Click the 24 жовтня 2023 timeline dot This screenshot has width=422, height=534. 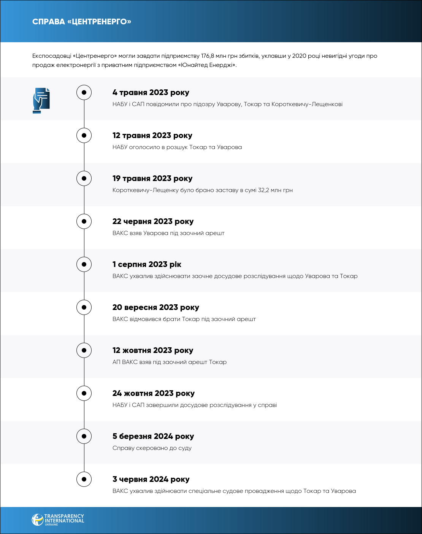click(x=84, y=393)
